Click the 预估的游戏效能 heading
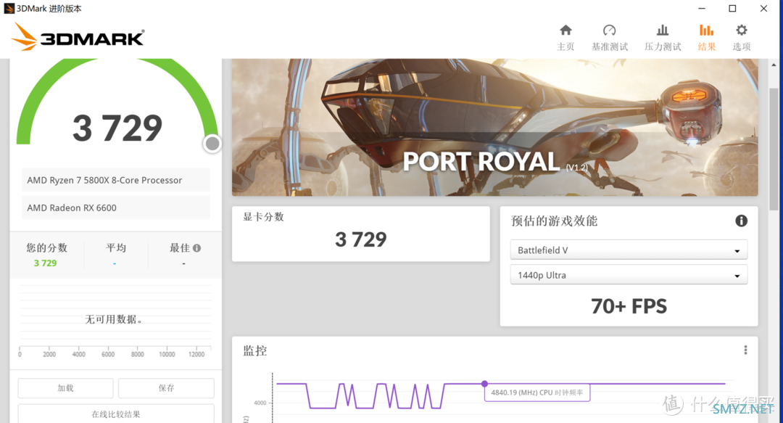The image size is (783, 423). coord(555,221)
